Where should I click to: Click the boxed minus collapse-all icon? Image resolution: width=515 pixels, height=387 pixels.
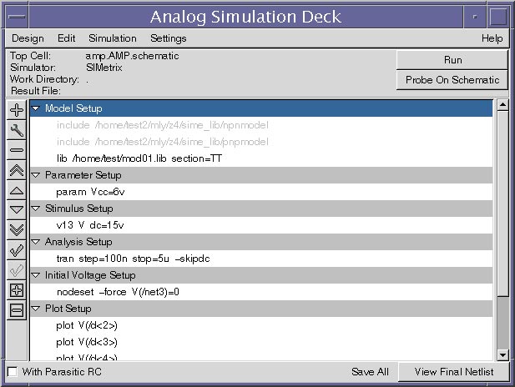click(x=17, y=310)
